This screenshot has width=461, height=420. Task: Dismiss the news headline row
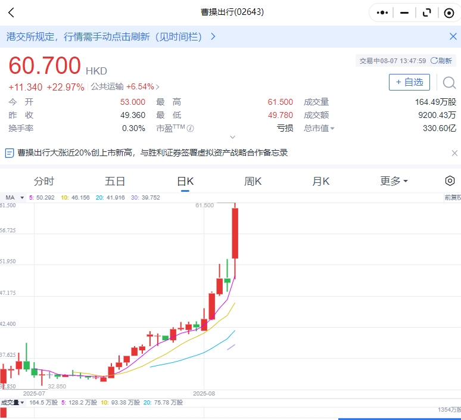454,153
